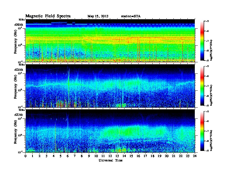Select the dH/dt panel label

pos(19,25)
